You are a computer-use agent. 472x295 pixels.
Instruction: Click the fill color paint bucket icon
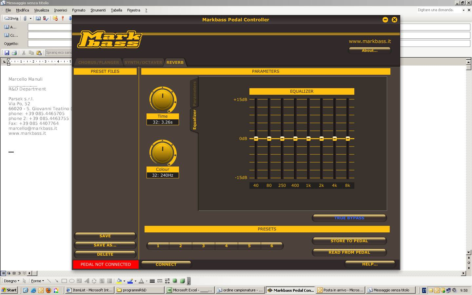[119, 281]
